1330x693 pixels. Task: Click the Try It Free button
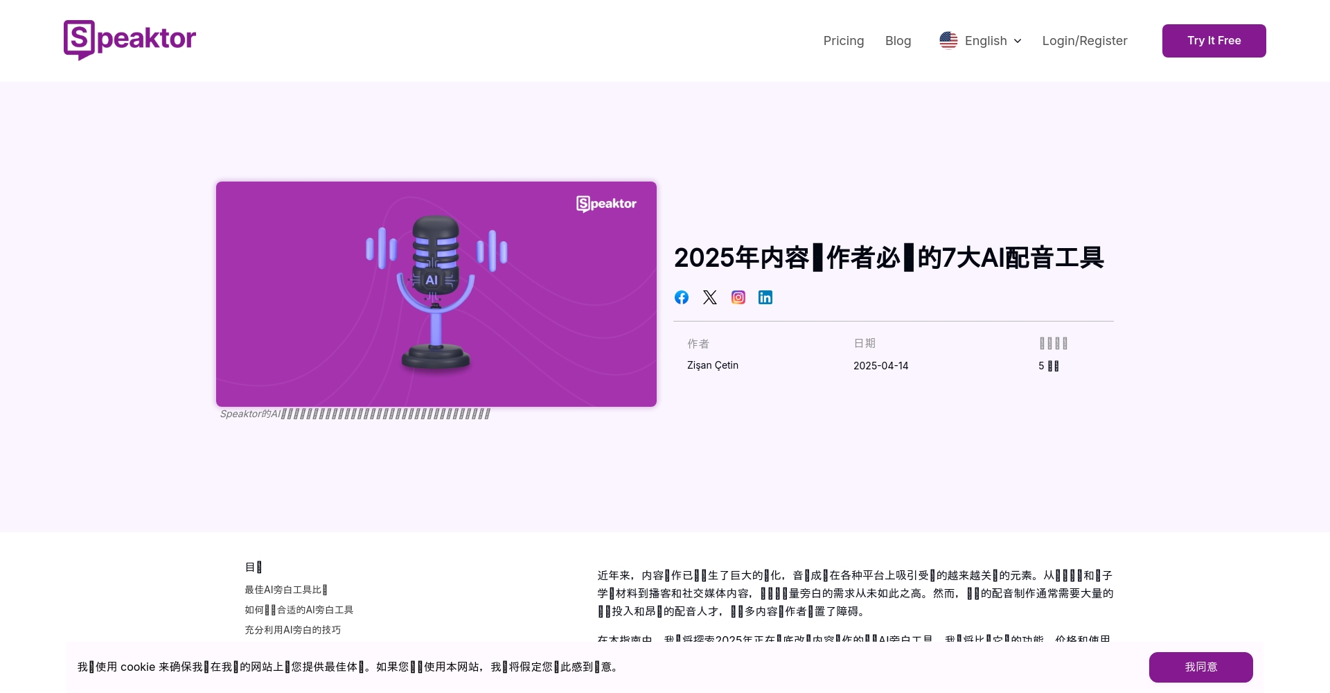pyautogui.click(x=1214, y=40)
